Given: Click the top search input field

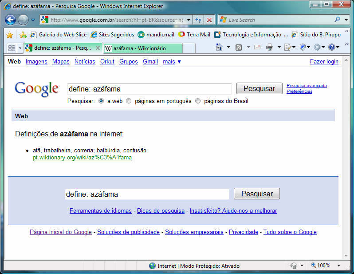Looking at the screenshot, I should point(149,89).
